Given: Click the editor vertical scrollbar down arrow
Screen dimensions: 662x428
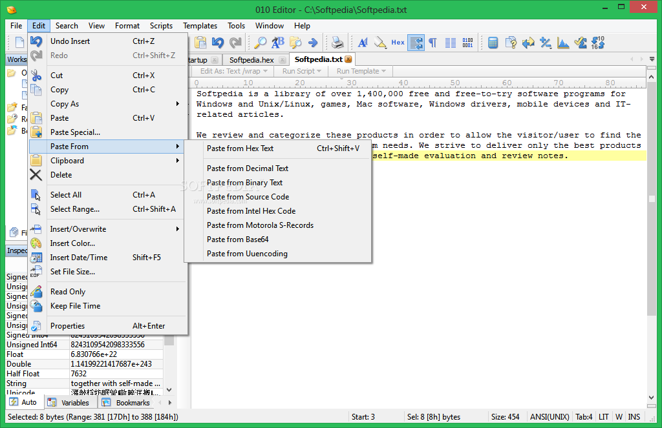Looking at the screenshot, I should pyautogui.click(x=652, y=398).
